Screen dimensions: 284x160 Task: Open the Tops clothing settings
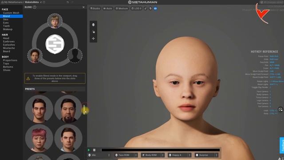(6, 64)
